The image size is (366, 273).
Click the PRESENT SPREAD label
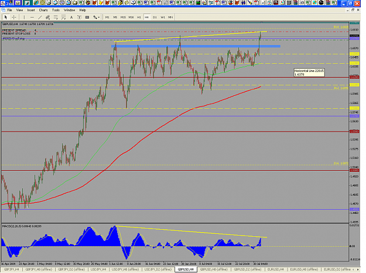pos(14,30)
